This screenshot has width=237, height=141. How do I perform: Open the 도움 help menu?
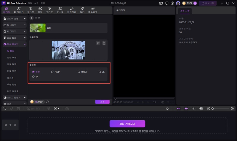click(x=43, y=3)
